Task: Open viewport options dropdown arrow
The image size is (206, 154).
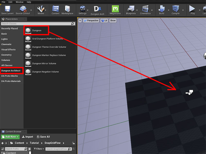Action: point(80,21)
